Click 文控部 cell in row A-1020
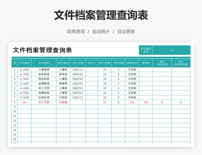This screenshot has width=202, height=155. (132, 70)
